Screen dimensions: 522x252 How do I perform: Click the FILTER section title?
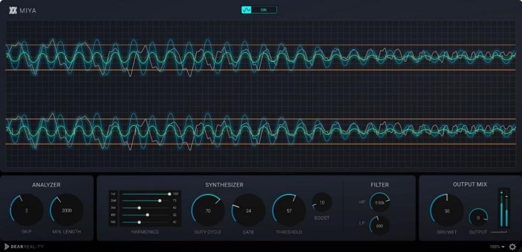(x=380, y=185)
